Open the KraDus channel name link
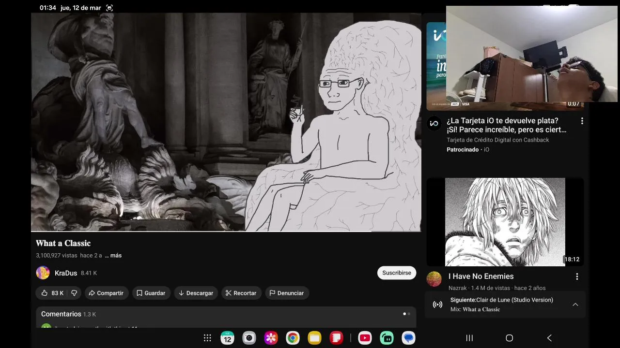Screen dimensions: 620x348 [66, 273]
